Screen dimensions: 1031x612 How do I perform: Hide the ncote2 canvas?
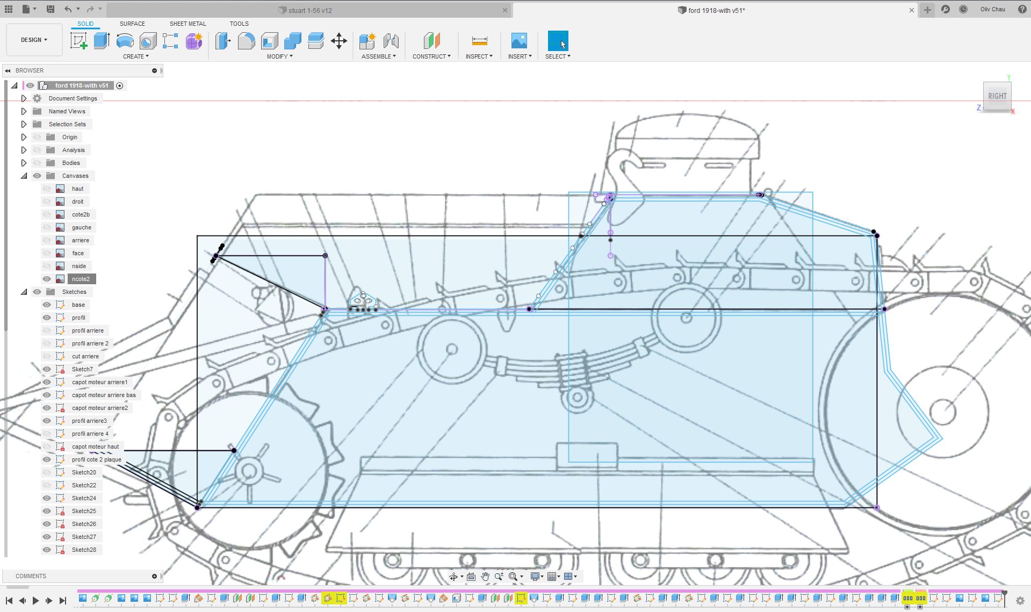47,279
